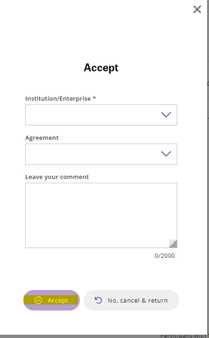Click the circular undo arrow icon
209x338 pixels.
(98, 300)
